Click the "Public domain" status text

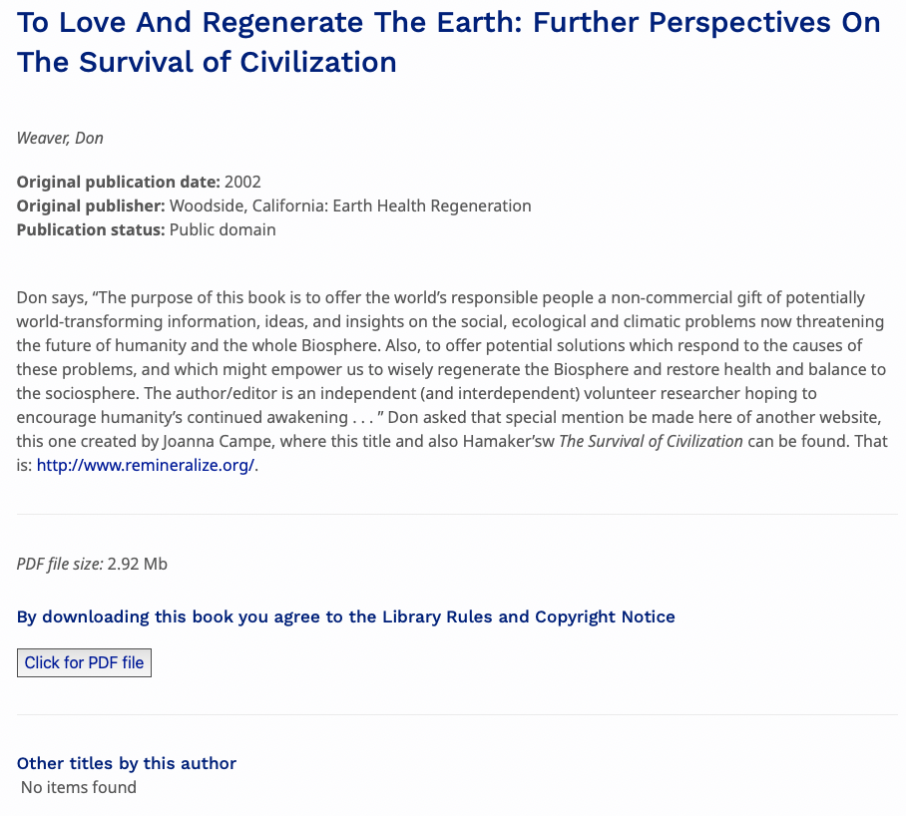coord(223,229)
